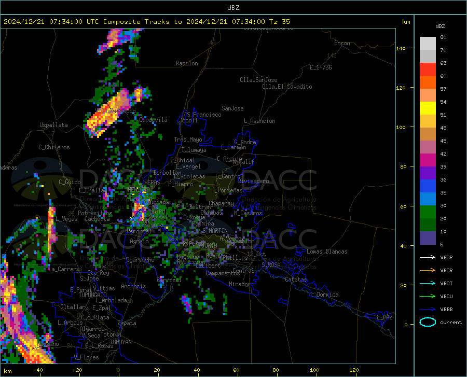Click the Ugarteche place label
Viewport: 467px width, 377px height.
point(140,260)
